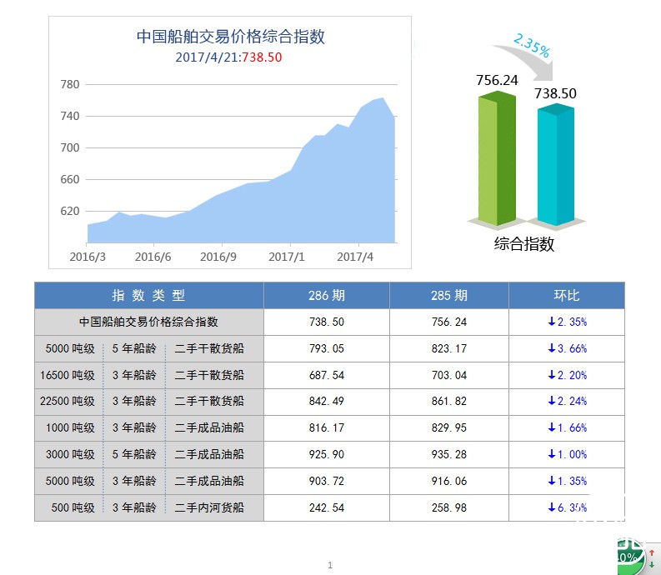661x575 pixels.
Task: Click the cell 823. 17
Action: [x=449, y=348]
